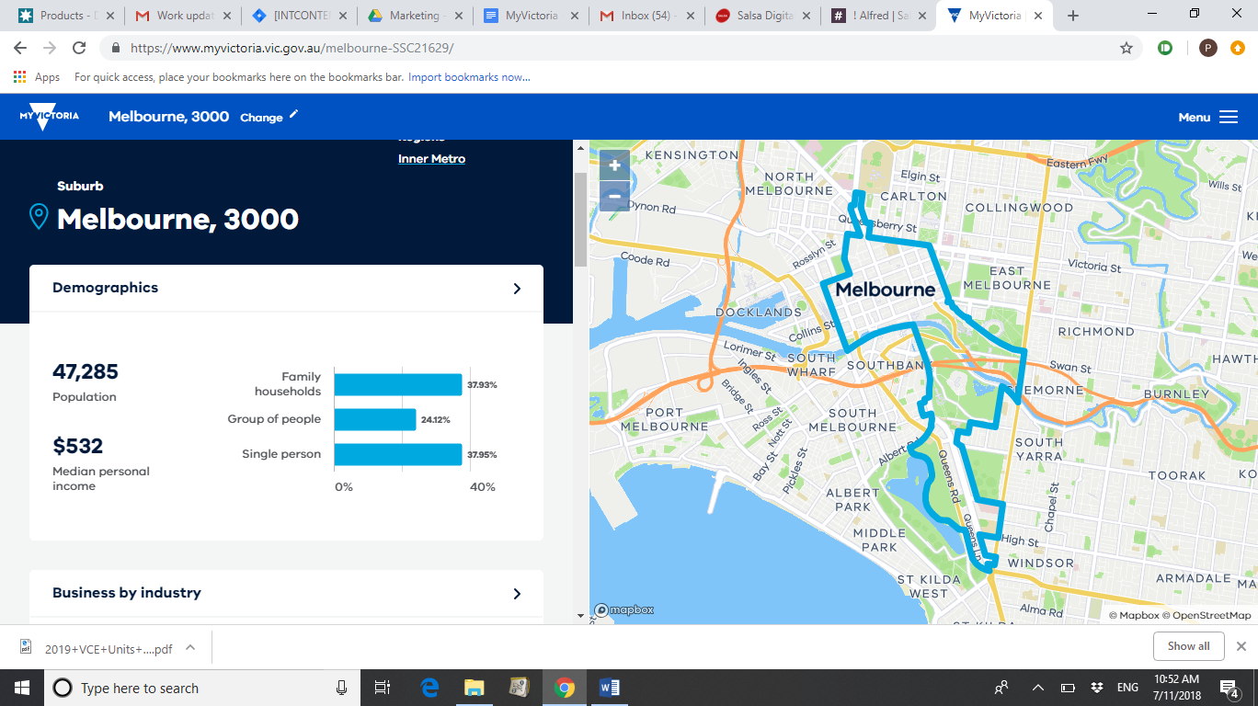1258x706 pixels.
Task: Go back using browser back arrow
Action: [x=20, y=48]
